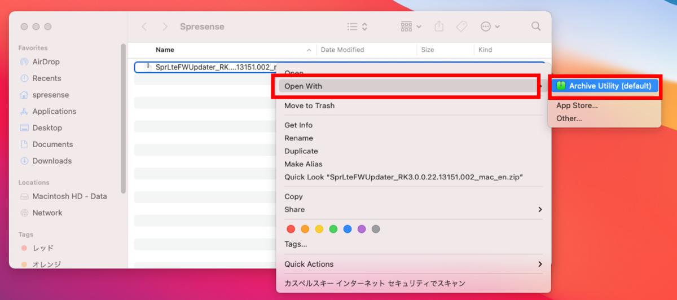Choose Move to Trash from context menu

309,105
